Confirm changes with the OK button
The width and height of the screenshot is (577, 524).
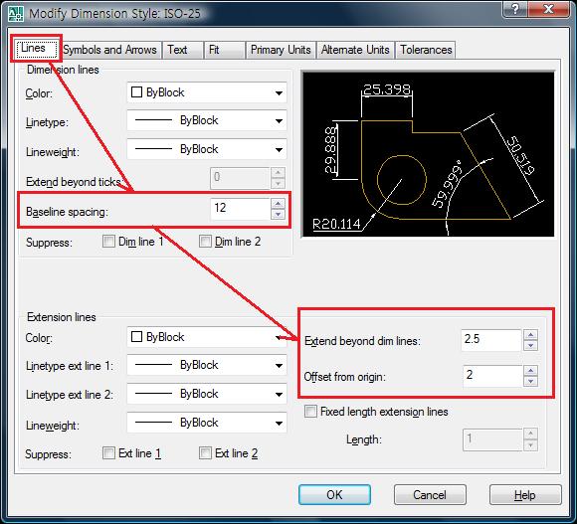(334, 494)
